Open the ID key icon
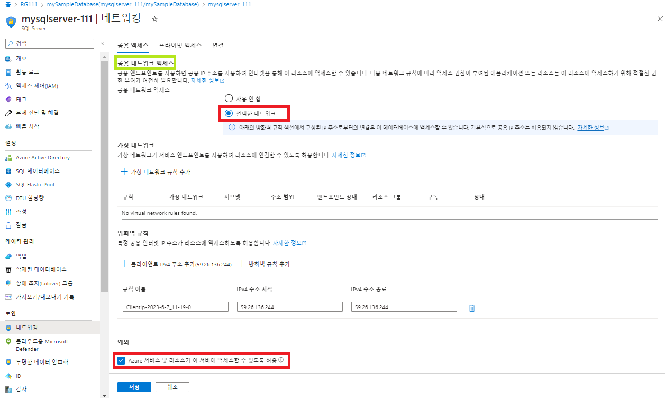 click(x=8, y=376)
